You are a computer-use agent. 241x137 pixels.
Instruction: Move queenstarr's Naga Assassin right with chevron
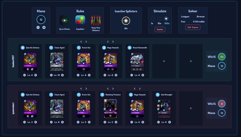pyautogui.click(x=140, y=89)
